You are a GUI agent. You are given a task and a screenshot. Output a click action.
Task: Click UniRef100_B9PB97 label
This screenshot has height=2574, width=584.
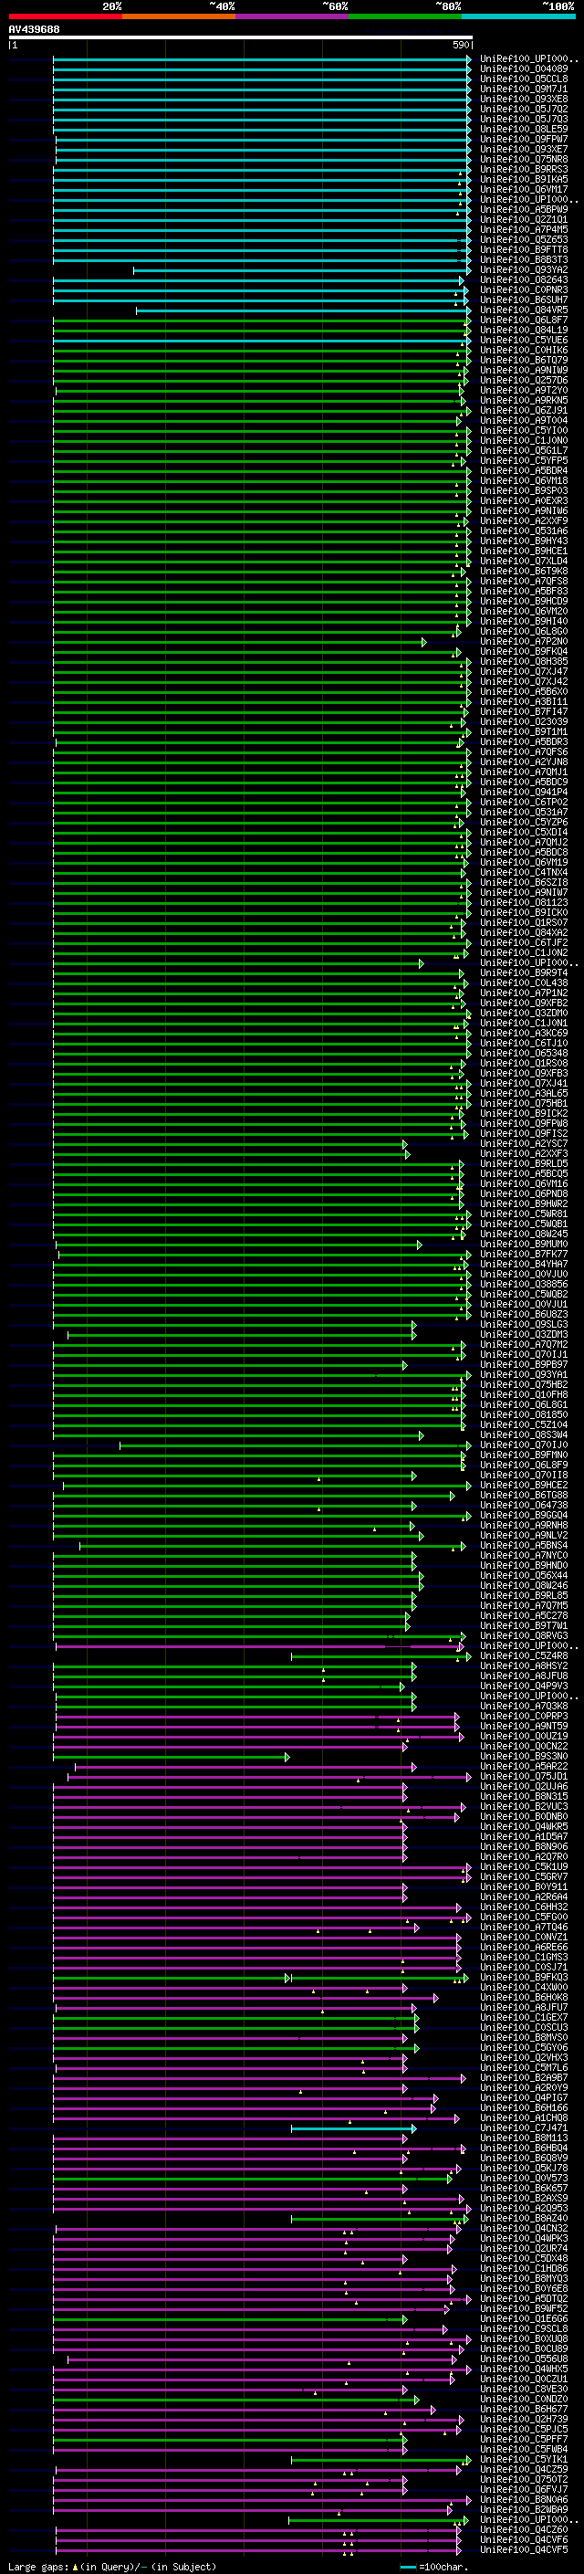tap(524, 1365)
